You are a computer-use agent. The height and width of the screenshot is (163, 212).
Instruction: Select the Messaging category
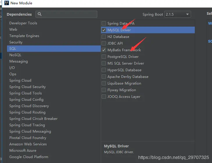pos(54,61)
